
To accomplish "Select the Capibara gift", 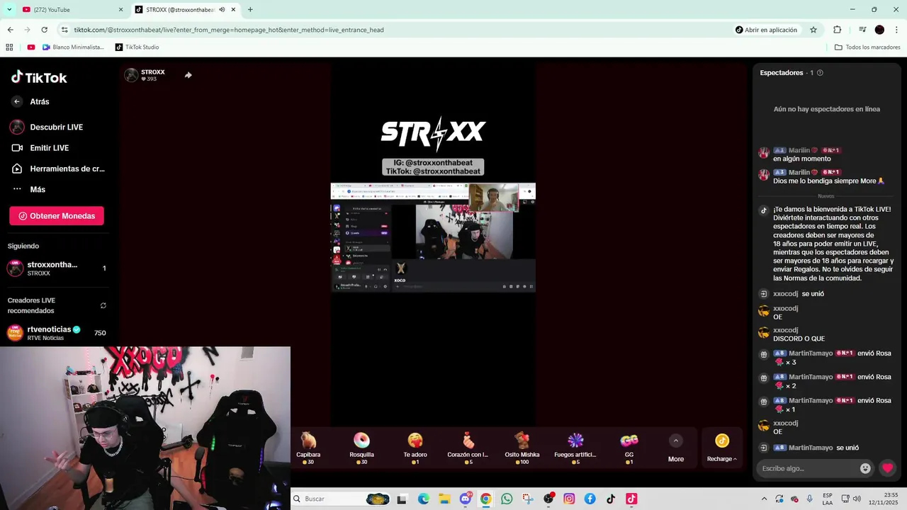I will pos(308,448).
